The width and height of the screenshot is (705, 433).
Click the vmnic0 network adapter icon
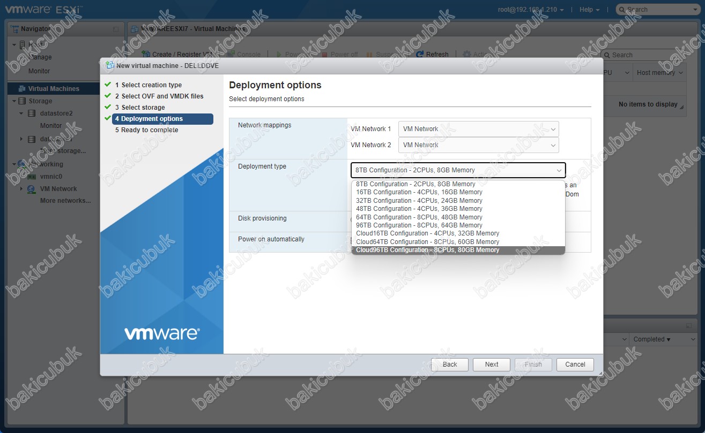(31, 176)
